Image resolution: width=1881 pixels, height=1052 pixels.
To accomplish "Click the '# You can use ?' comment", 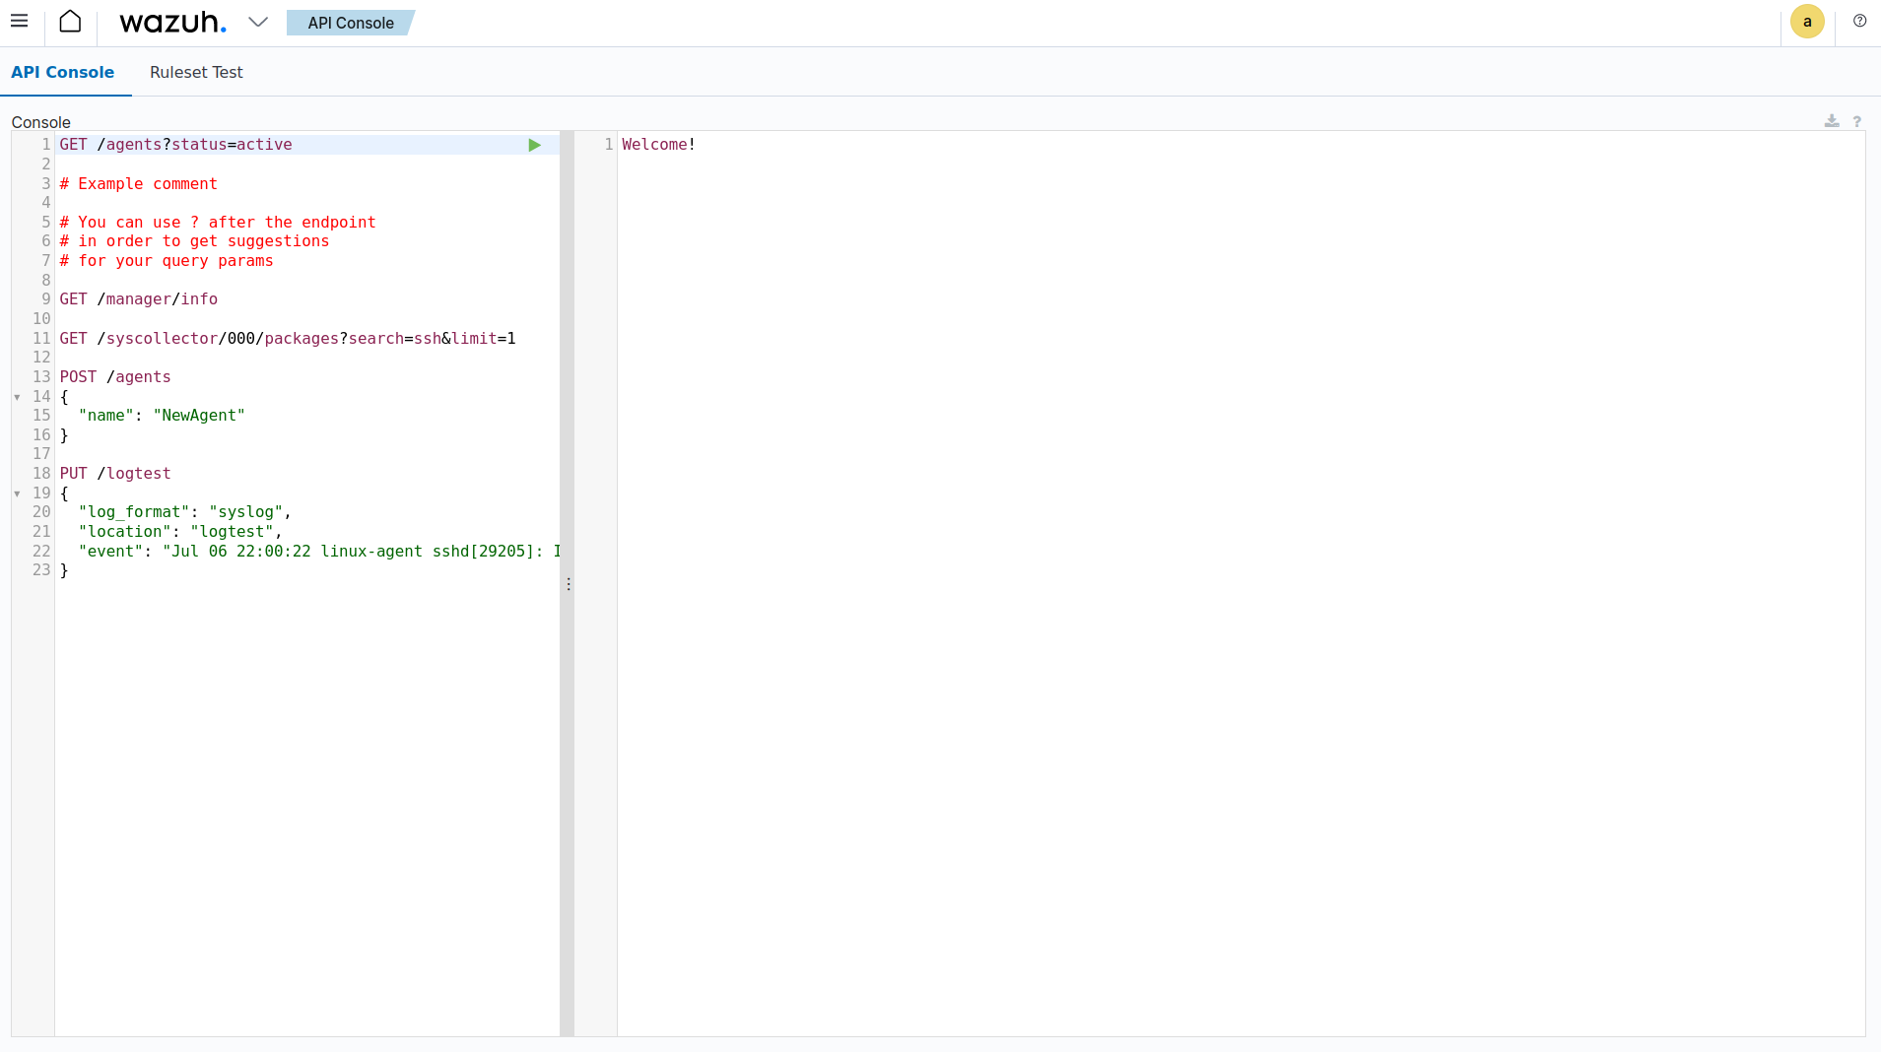I will (x=218, y=223).
